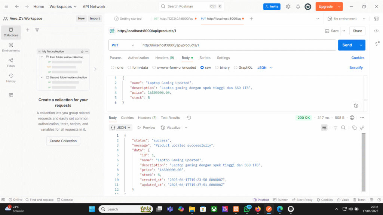The image size is (383, 215).
Task: Switch to the Headers (9) request tab
Action: [x=164, y=58]
